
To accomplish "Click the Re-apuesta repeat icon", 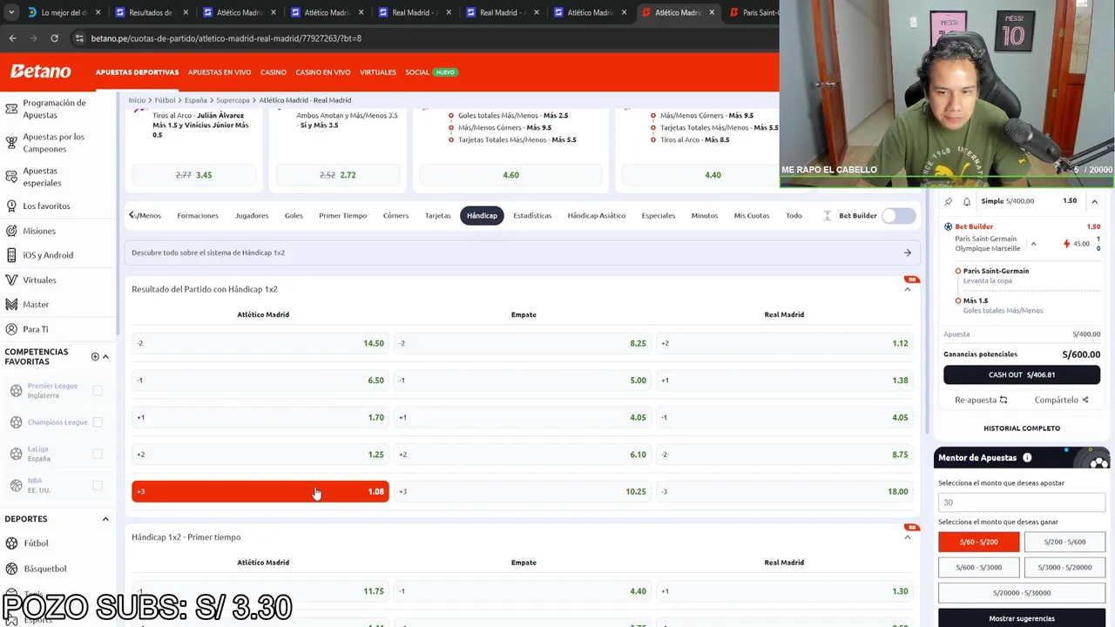I will (1003, 400).
